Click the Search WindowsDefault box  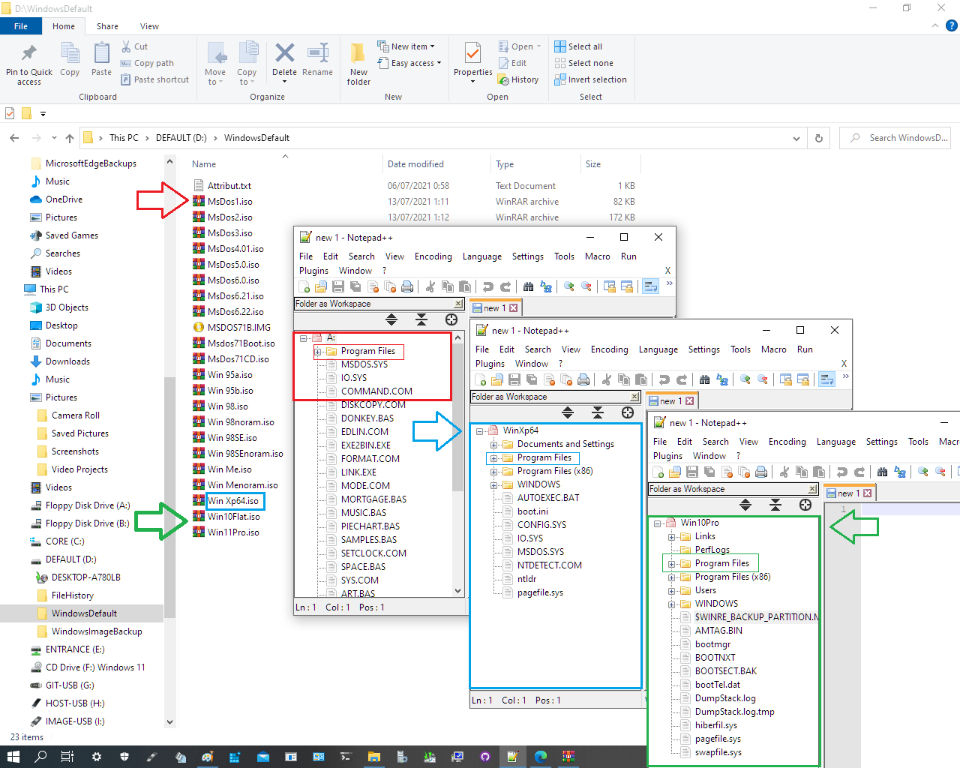point(897,138)
